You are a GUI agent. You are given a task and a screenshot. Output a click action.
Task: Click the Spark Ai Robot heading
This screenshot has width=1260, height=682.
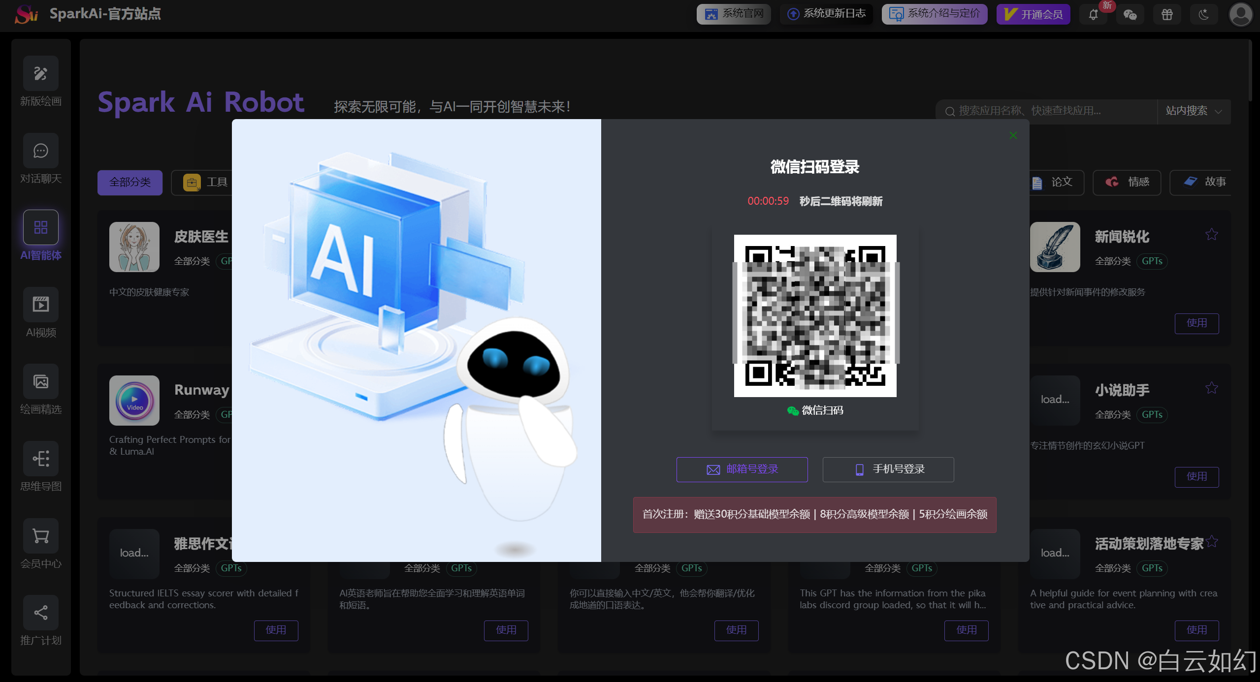coord(201,102)
